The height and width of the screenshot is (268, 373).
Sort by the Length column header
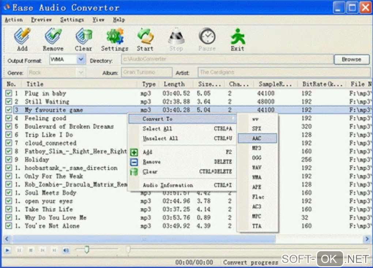177,84
